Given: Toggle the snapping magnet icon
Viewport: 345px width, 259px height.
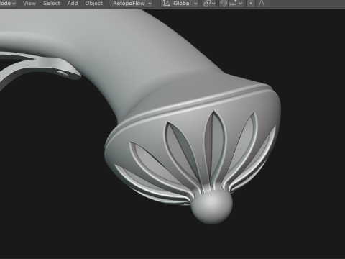Looking at the screenshot, I should [224, 4].
